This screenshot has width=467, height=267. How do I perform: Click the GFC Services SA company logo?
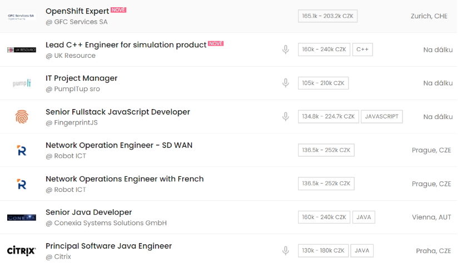(x=21, y=16)
